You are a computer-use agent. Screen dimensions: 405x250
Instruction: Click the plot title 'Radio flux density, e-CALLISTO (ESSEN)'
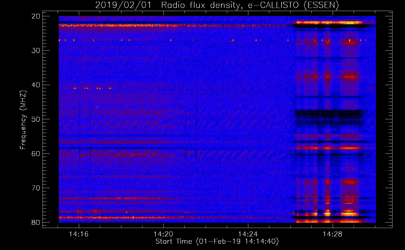click(250, 5)
